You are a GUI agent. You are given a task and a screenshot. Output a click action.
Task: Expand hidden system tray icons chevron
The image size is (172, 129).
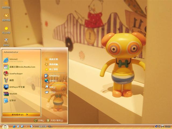(x=153, y=127)
